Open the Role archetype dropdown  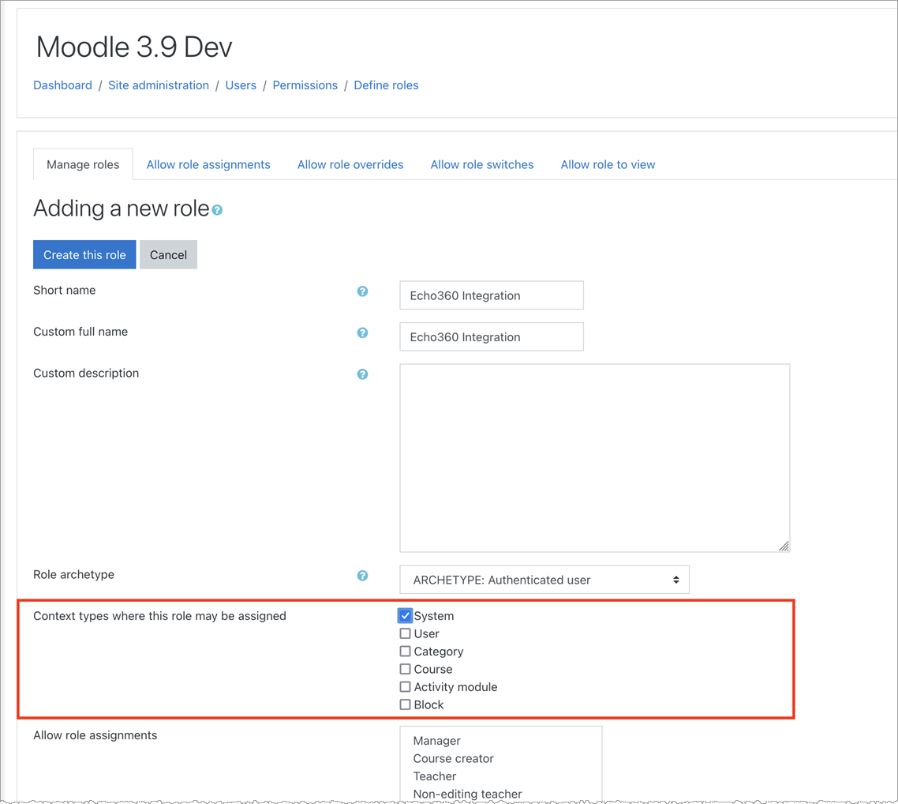(x=544, y=580)
